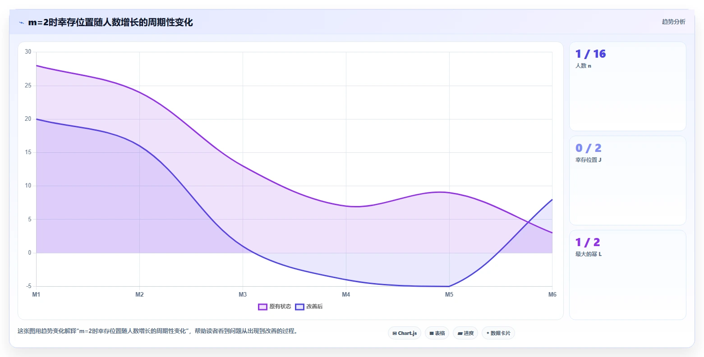Click the 表格 chip

pos(437,333)
